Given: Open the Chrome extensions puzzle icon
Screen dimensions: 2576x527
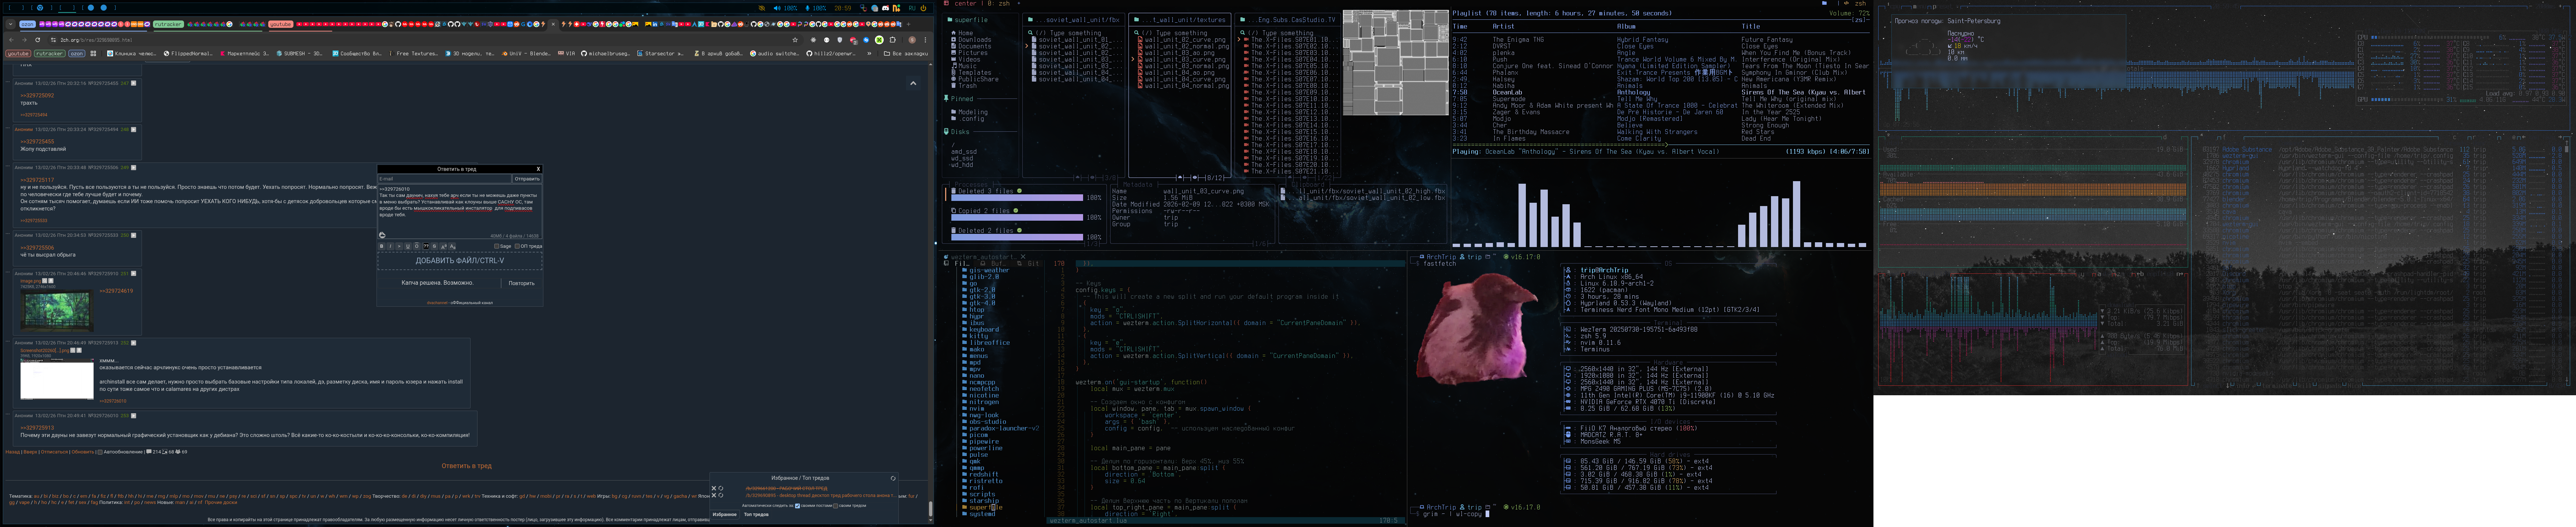Looking at the screenshot, I should tap(892, 40).
